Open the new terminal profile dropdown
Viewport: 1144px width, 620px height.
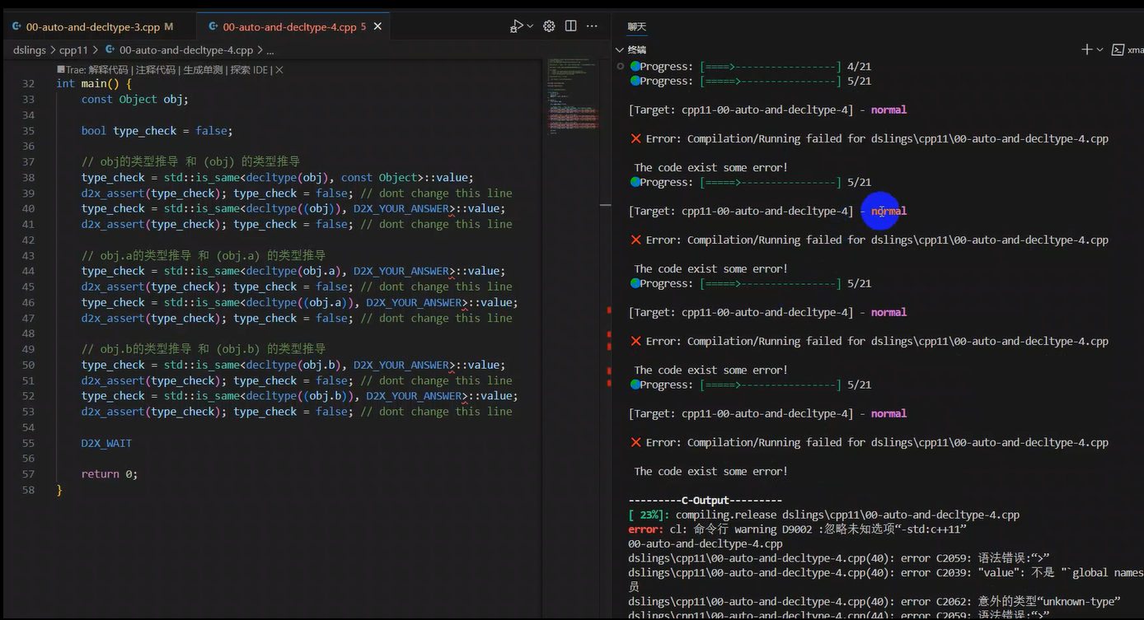click(1099, 50)
